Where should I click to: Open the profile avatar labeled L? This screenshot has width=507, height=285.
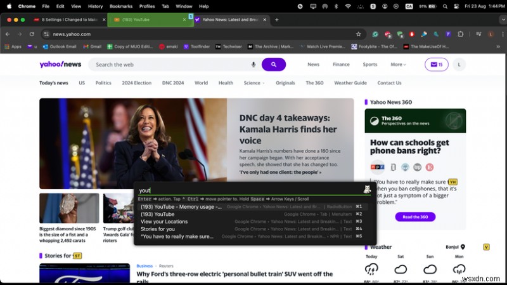point(459,65)
